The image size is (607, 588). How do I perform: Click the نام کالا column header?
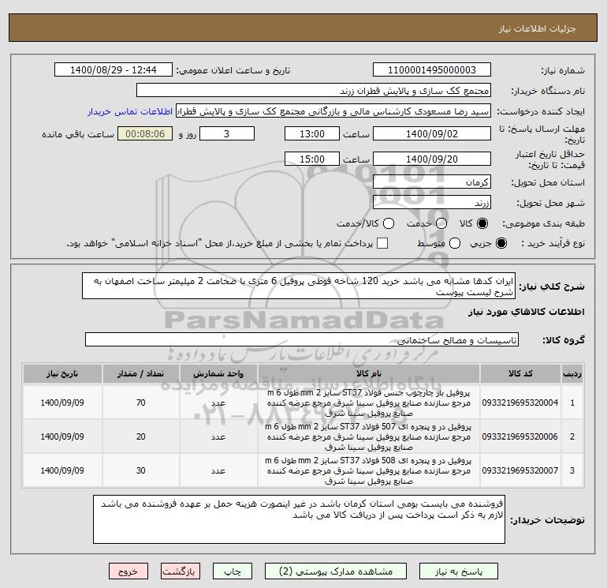pyautogui.click(x=369, y=373)
